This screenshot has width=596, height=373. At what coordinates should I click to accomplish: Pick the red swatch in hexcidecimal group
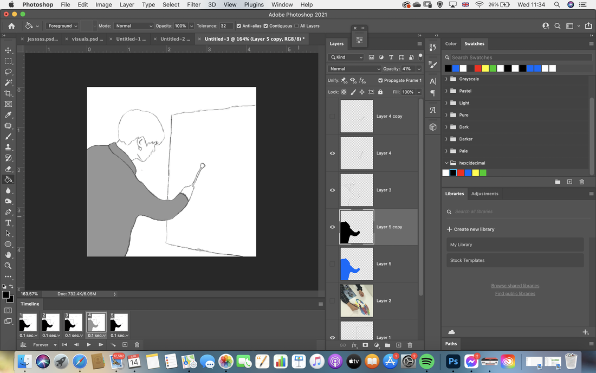[x=461, y=173]
